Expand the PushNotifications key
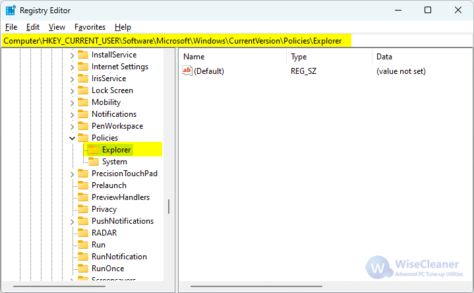474x293 pixels. (72, 222)
